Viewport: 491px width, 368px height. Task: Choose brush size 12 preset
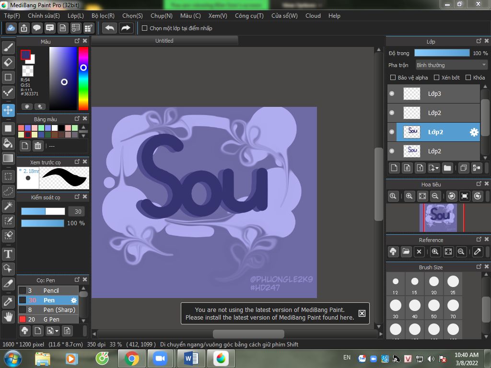point(396,285)
